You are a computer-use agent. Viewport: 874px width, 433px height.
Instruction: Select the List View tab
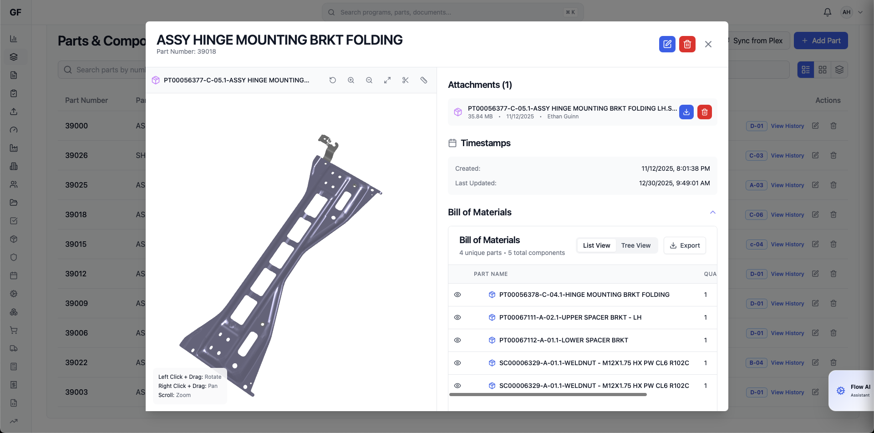tap(596, 245)
